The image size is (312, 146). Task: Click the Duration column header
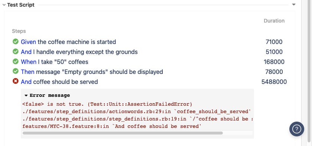(x=274, y=21)
